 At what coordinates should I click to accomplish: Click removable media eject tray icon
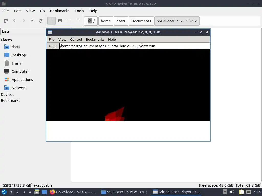tap(225, 192)
